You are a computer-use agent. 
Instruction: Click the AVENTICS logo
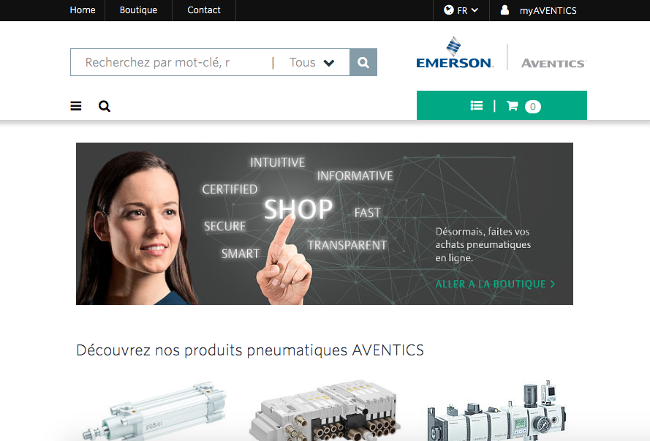tap(553, 64)
